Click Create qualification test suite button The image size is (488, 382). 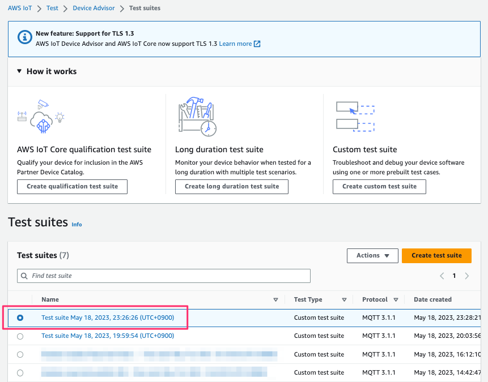tap(72, 187)
